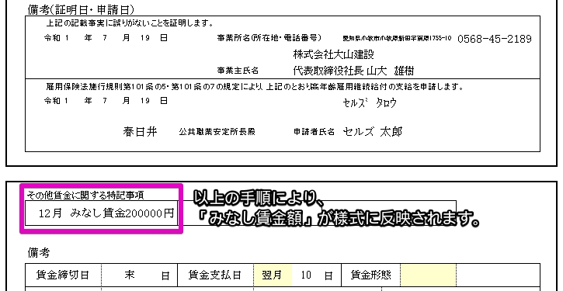Click the 事業所名(所在地・電話番号) label
The width and height of the screenshot is (563, 291).
(269, 38)
